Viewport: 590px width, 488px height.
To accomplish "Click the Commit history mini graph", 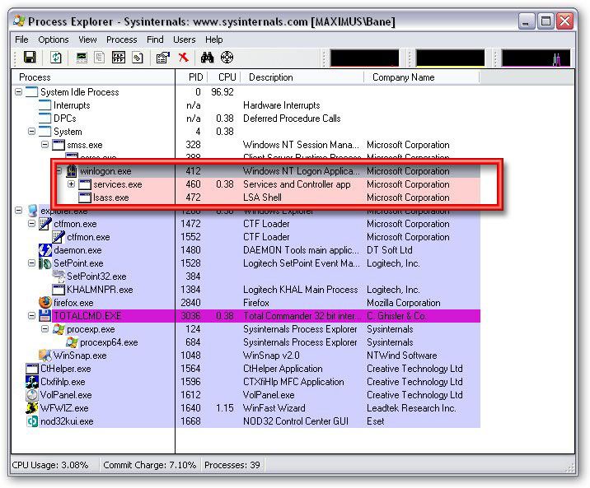I will (450, 58).
